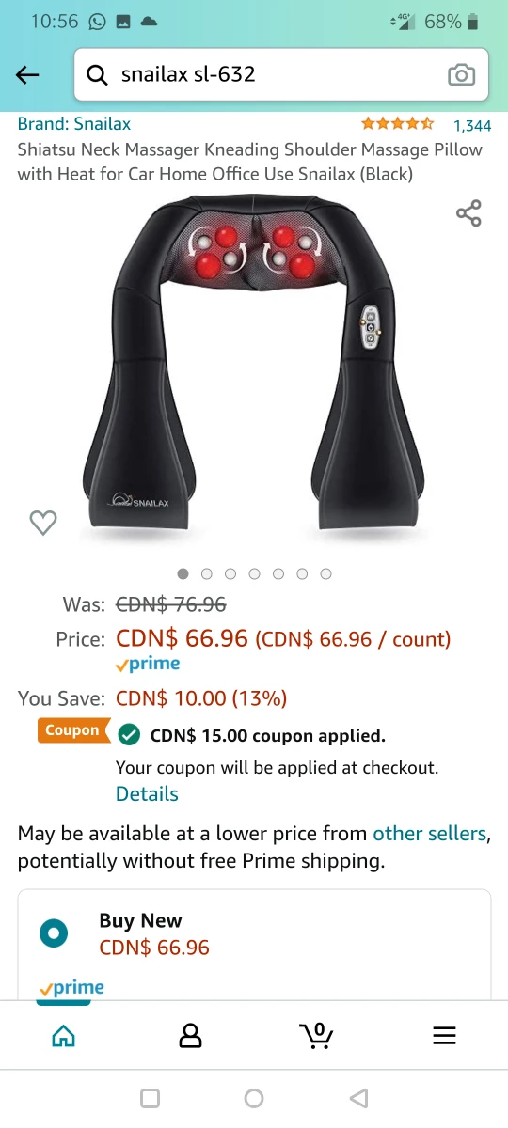Open the shopping cart icon
Viewport: 508px width, 1128px height.
[316, 1035]
